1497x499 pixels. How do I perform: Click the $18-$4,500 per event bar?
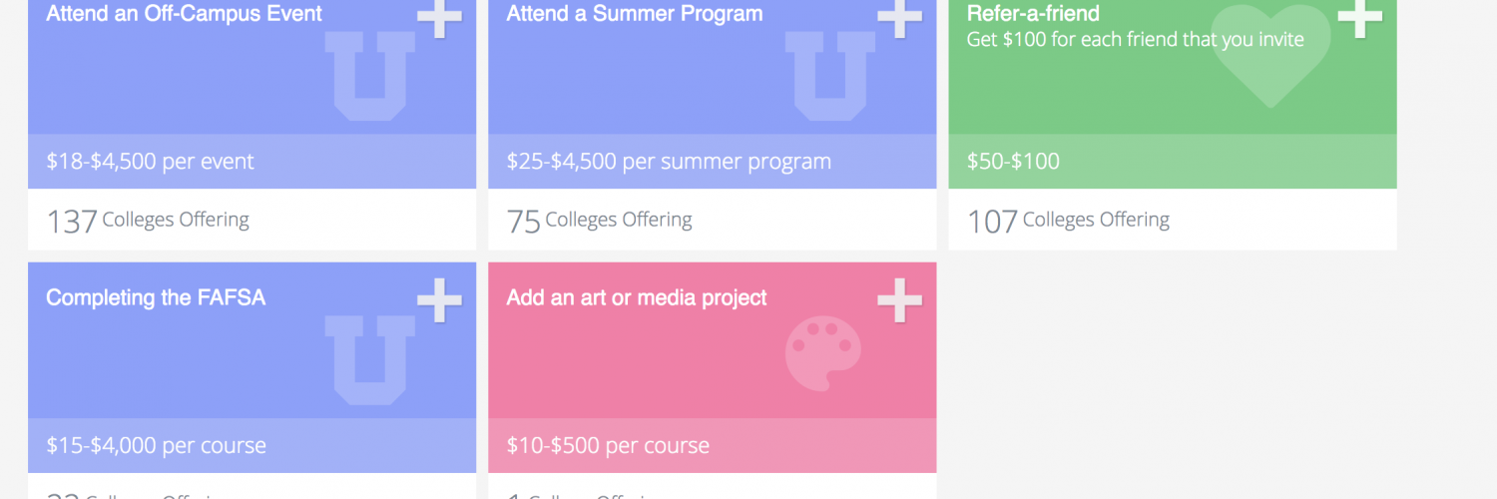click(x=251, y=162)
